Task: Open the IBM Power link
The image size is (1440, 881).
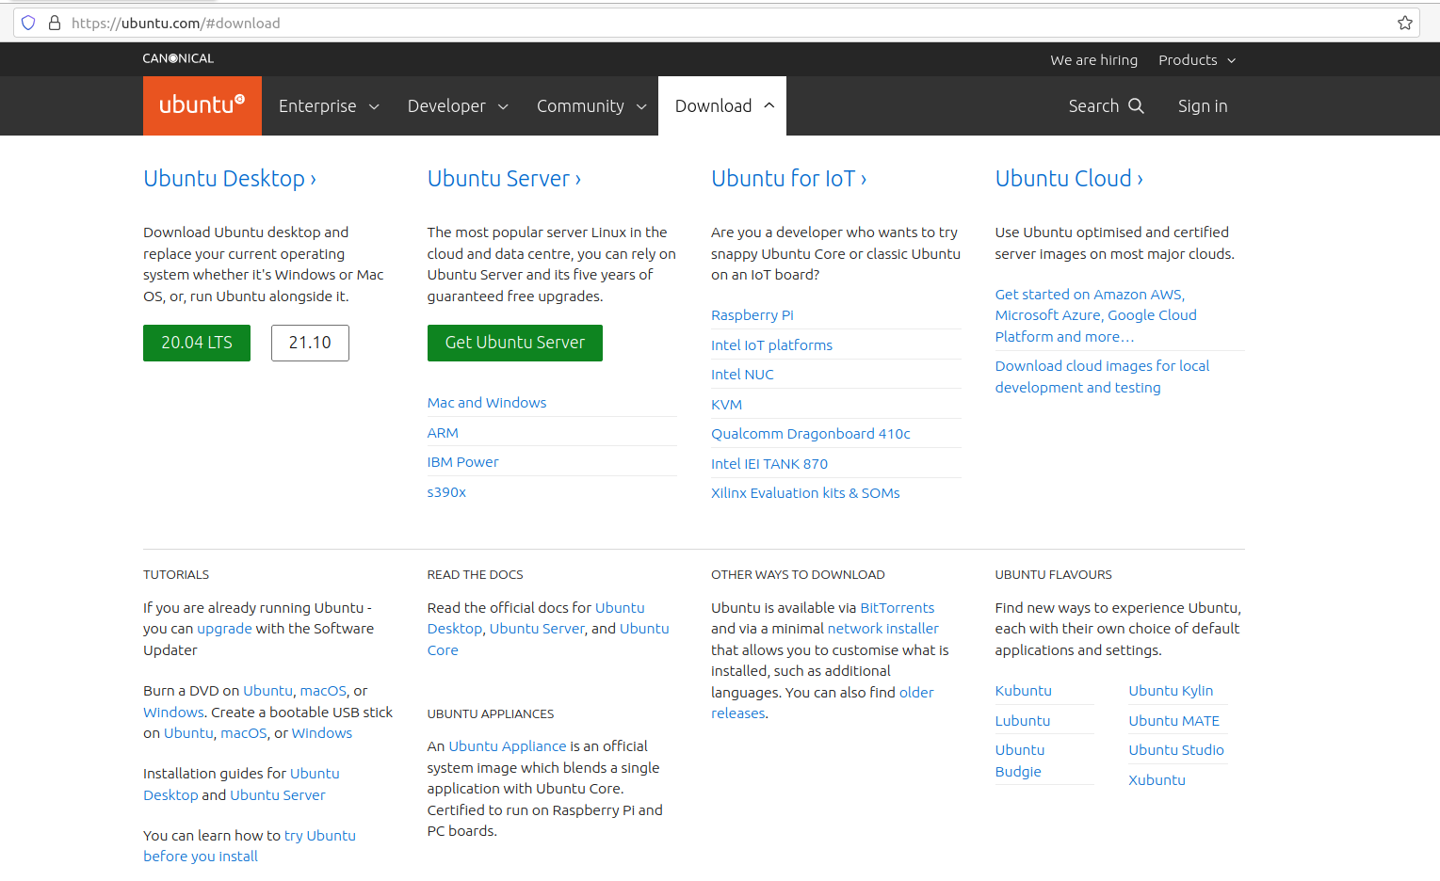Action: (x=462, y=462)
